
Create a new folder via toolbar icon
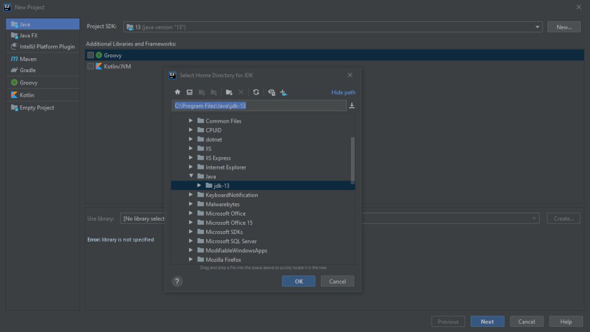coord(229,92)
